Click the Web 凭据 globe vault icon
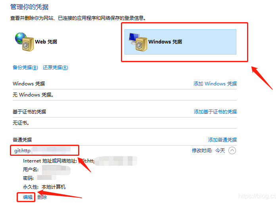 pyautogui.click(x=24, y=42)
